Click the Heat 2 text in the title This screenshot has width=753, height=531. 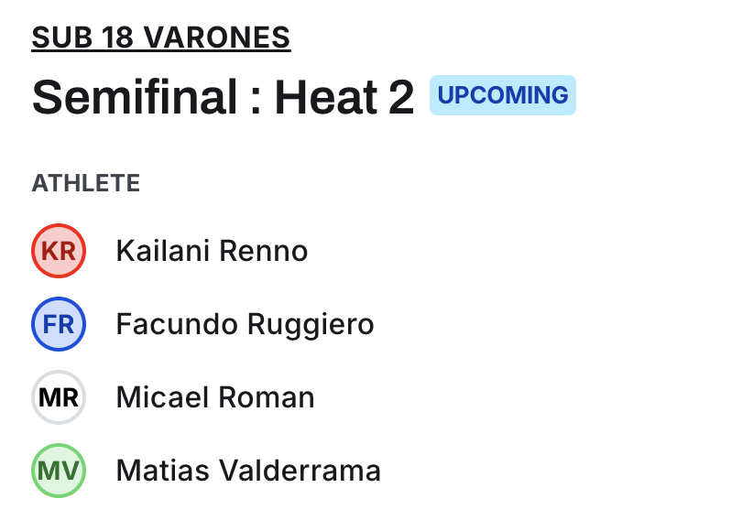click(344, 96)
